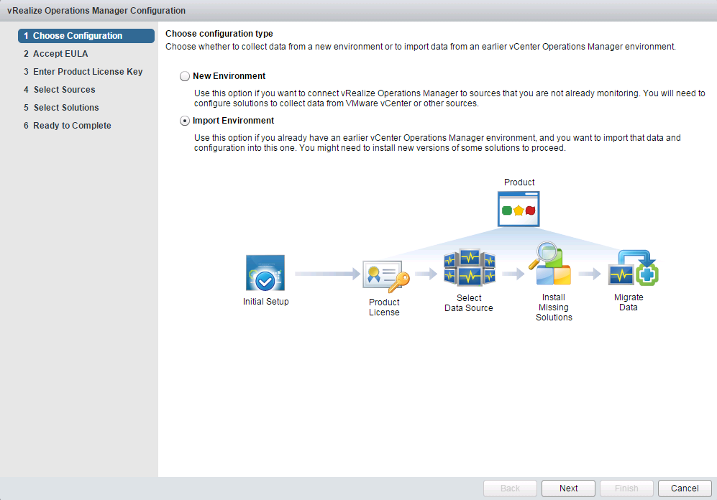The width and height of the screenshot is (717, 500).
Task: Click the Product window icon
Action: 519,209
